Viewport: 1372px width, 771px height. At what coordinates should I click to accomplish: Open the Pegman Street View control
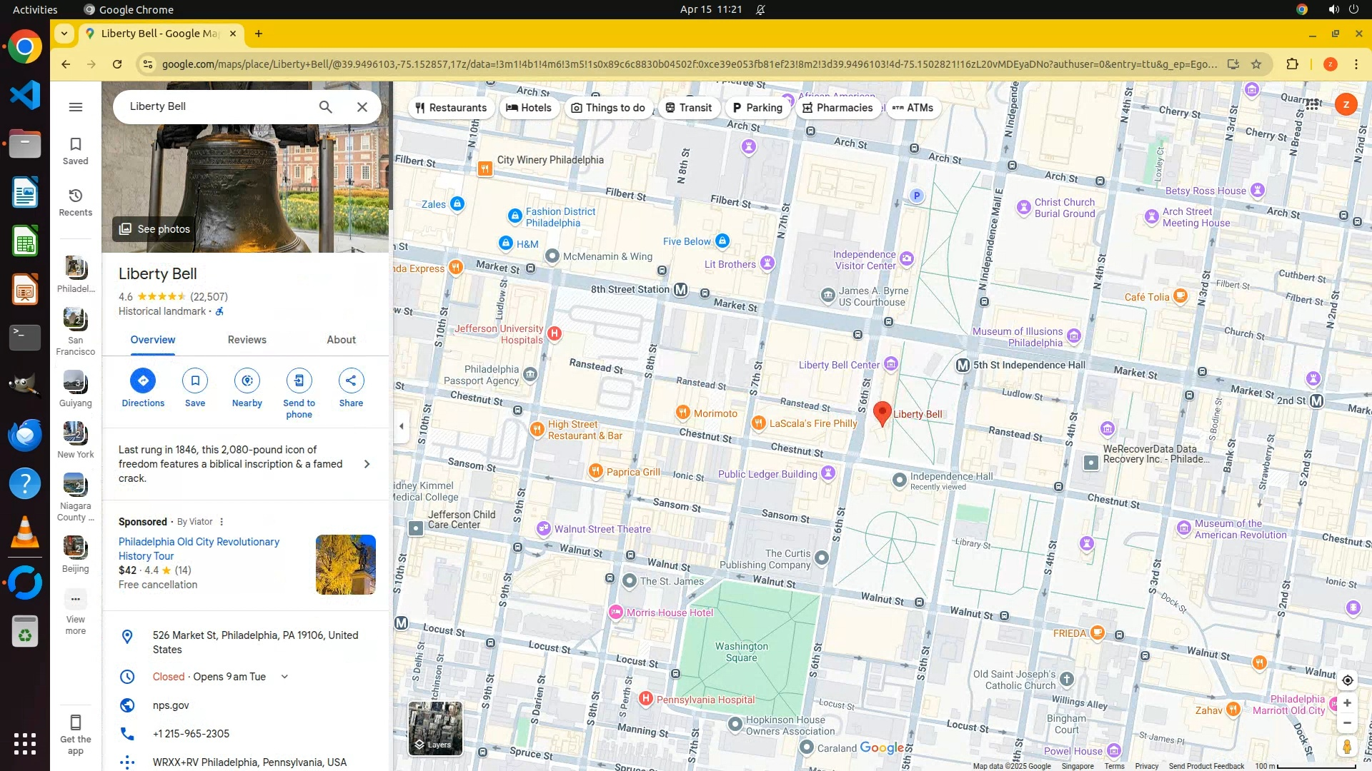(x=1347, y=747)
